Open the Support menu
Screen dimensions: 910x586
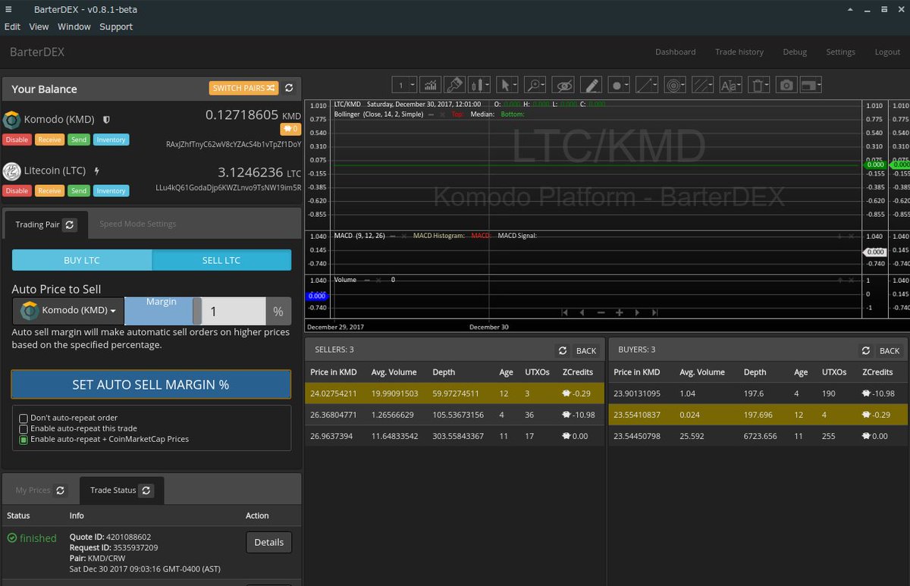point(116,27)
